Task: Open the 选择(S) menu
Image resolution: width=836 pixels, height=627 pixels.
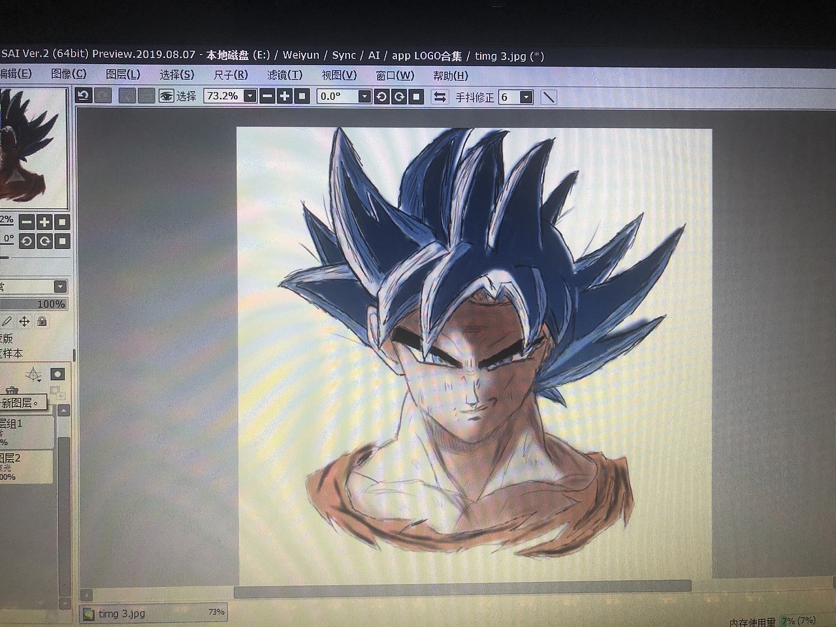Action: coord(177,74)
